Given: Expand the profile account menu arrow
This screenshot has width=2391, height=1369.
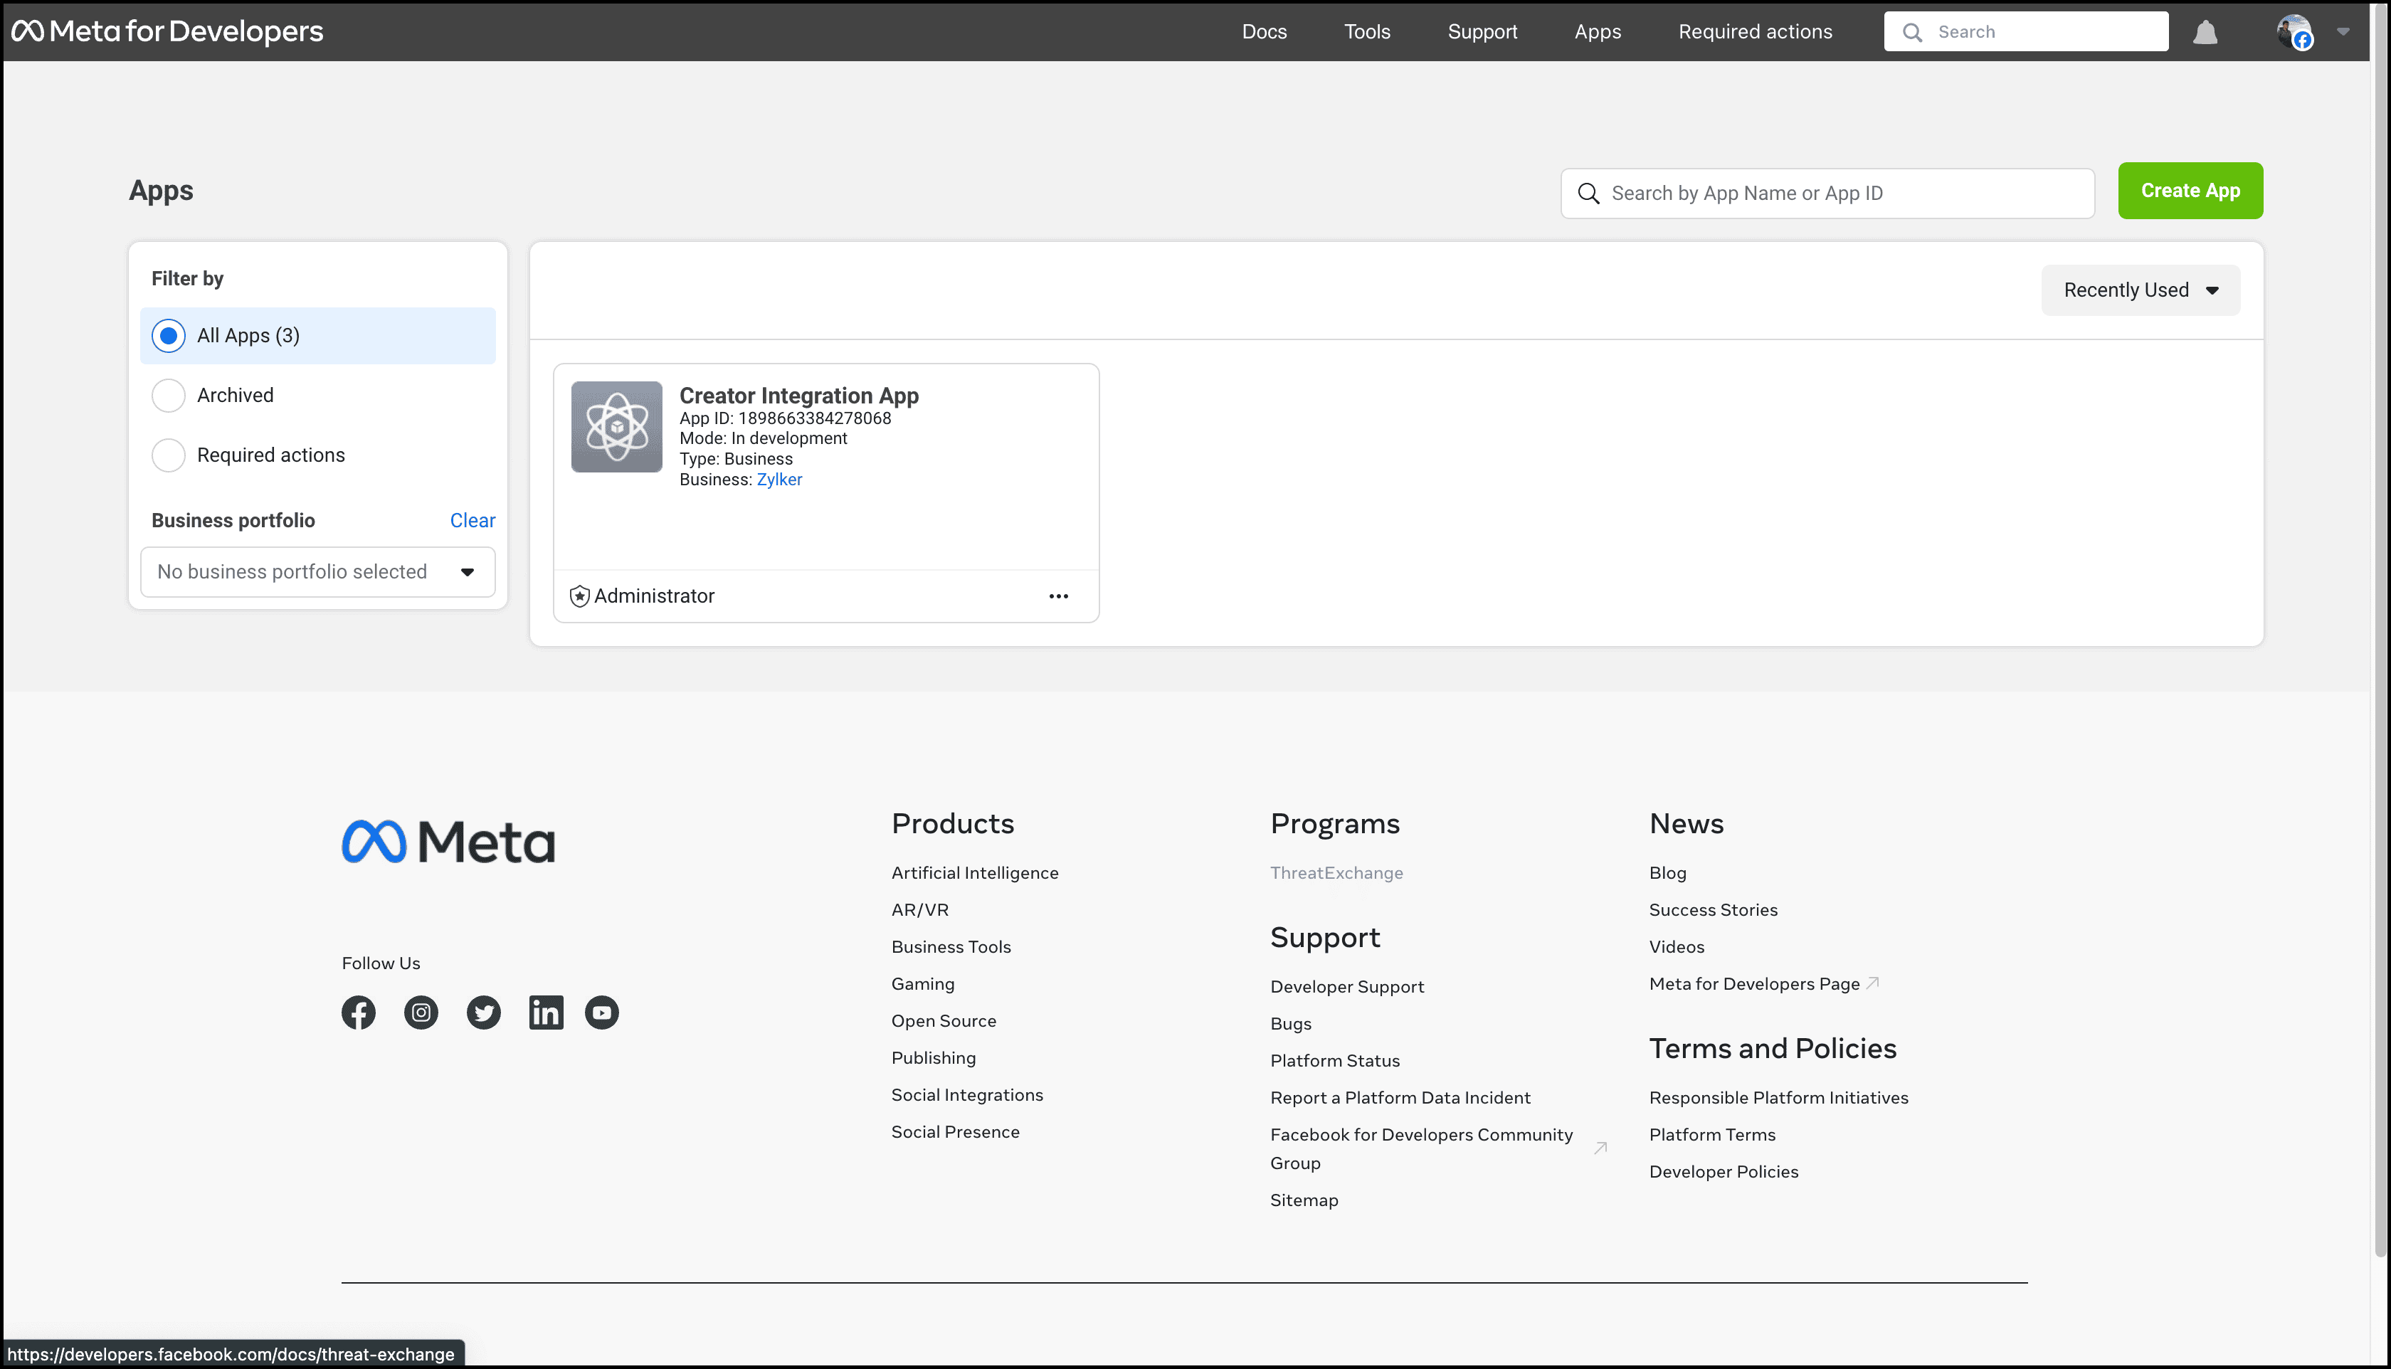Looking at the screenshot, I should click(x=2343, y=32).
